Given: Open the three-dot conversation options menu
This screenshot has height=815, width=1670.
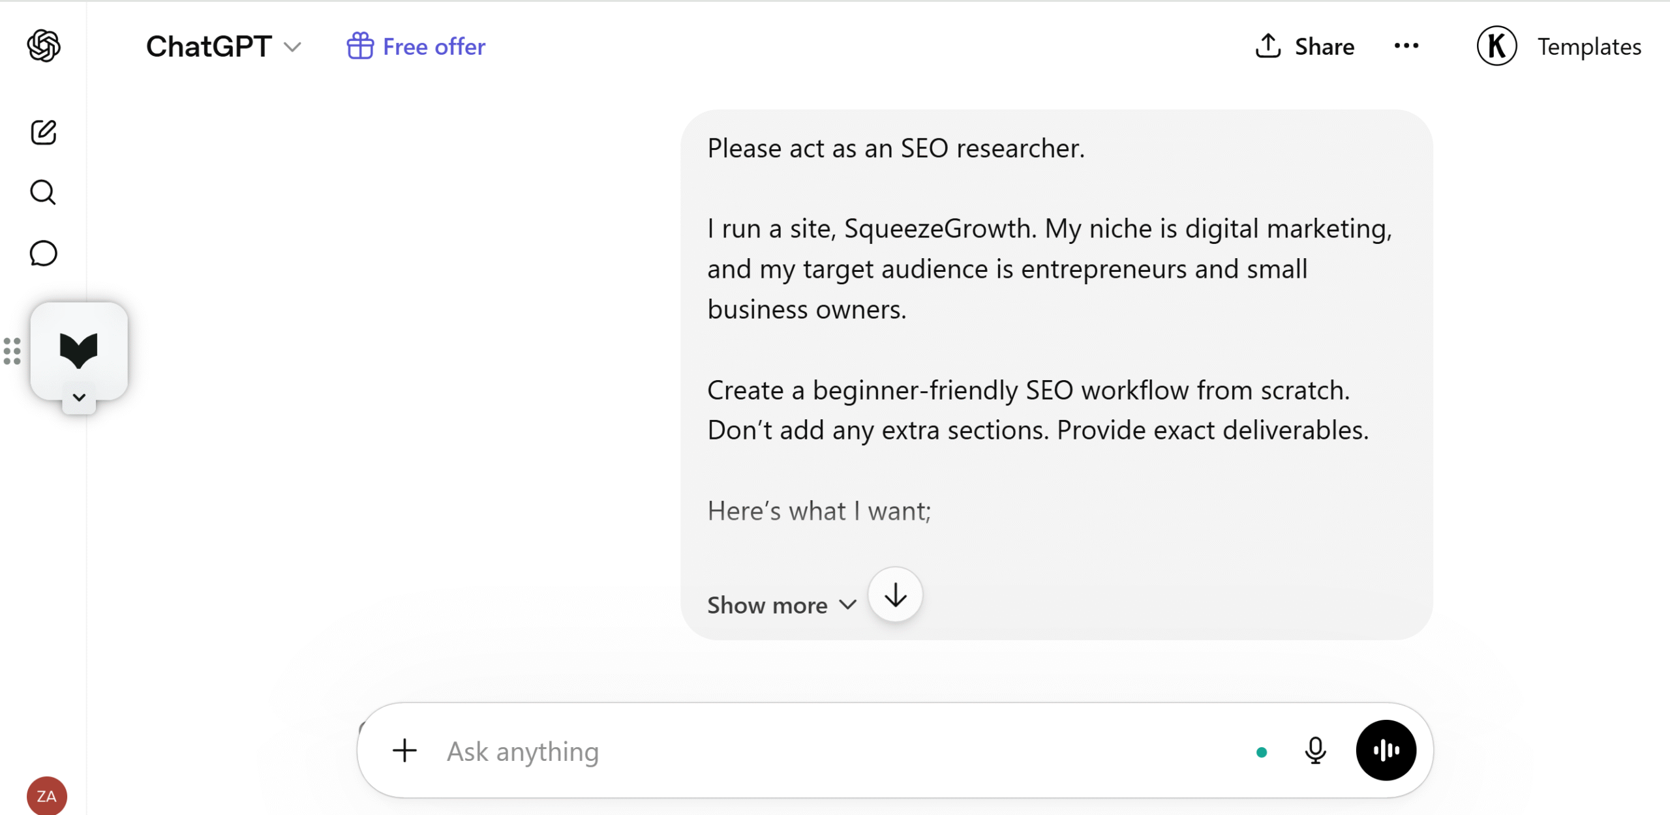Looking at the screenshot, I should (x=1406, y=46).
